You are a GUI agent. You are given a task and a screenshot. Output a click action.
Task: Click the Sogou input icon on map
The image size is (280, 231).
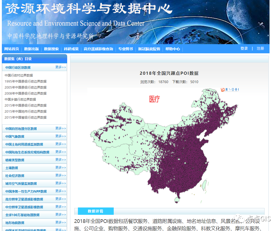(223, 89)
